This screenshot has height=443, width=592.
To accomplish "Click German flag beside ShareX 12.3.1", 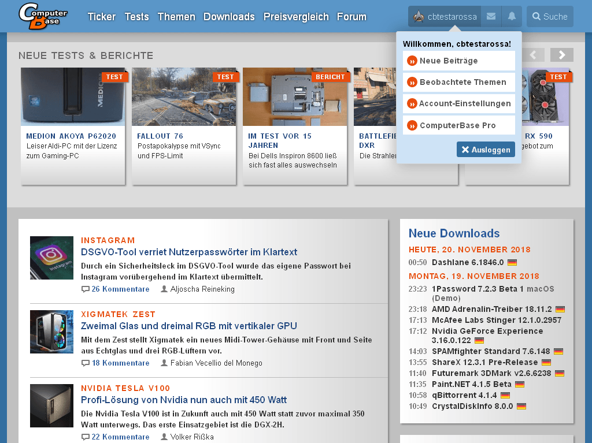I will (546, 363).
